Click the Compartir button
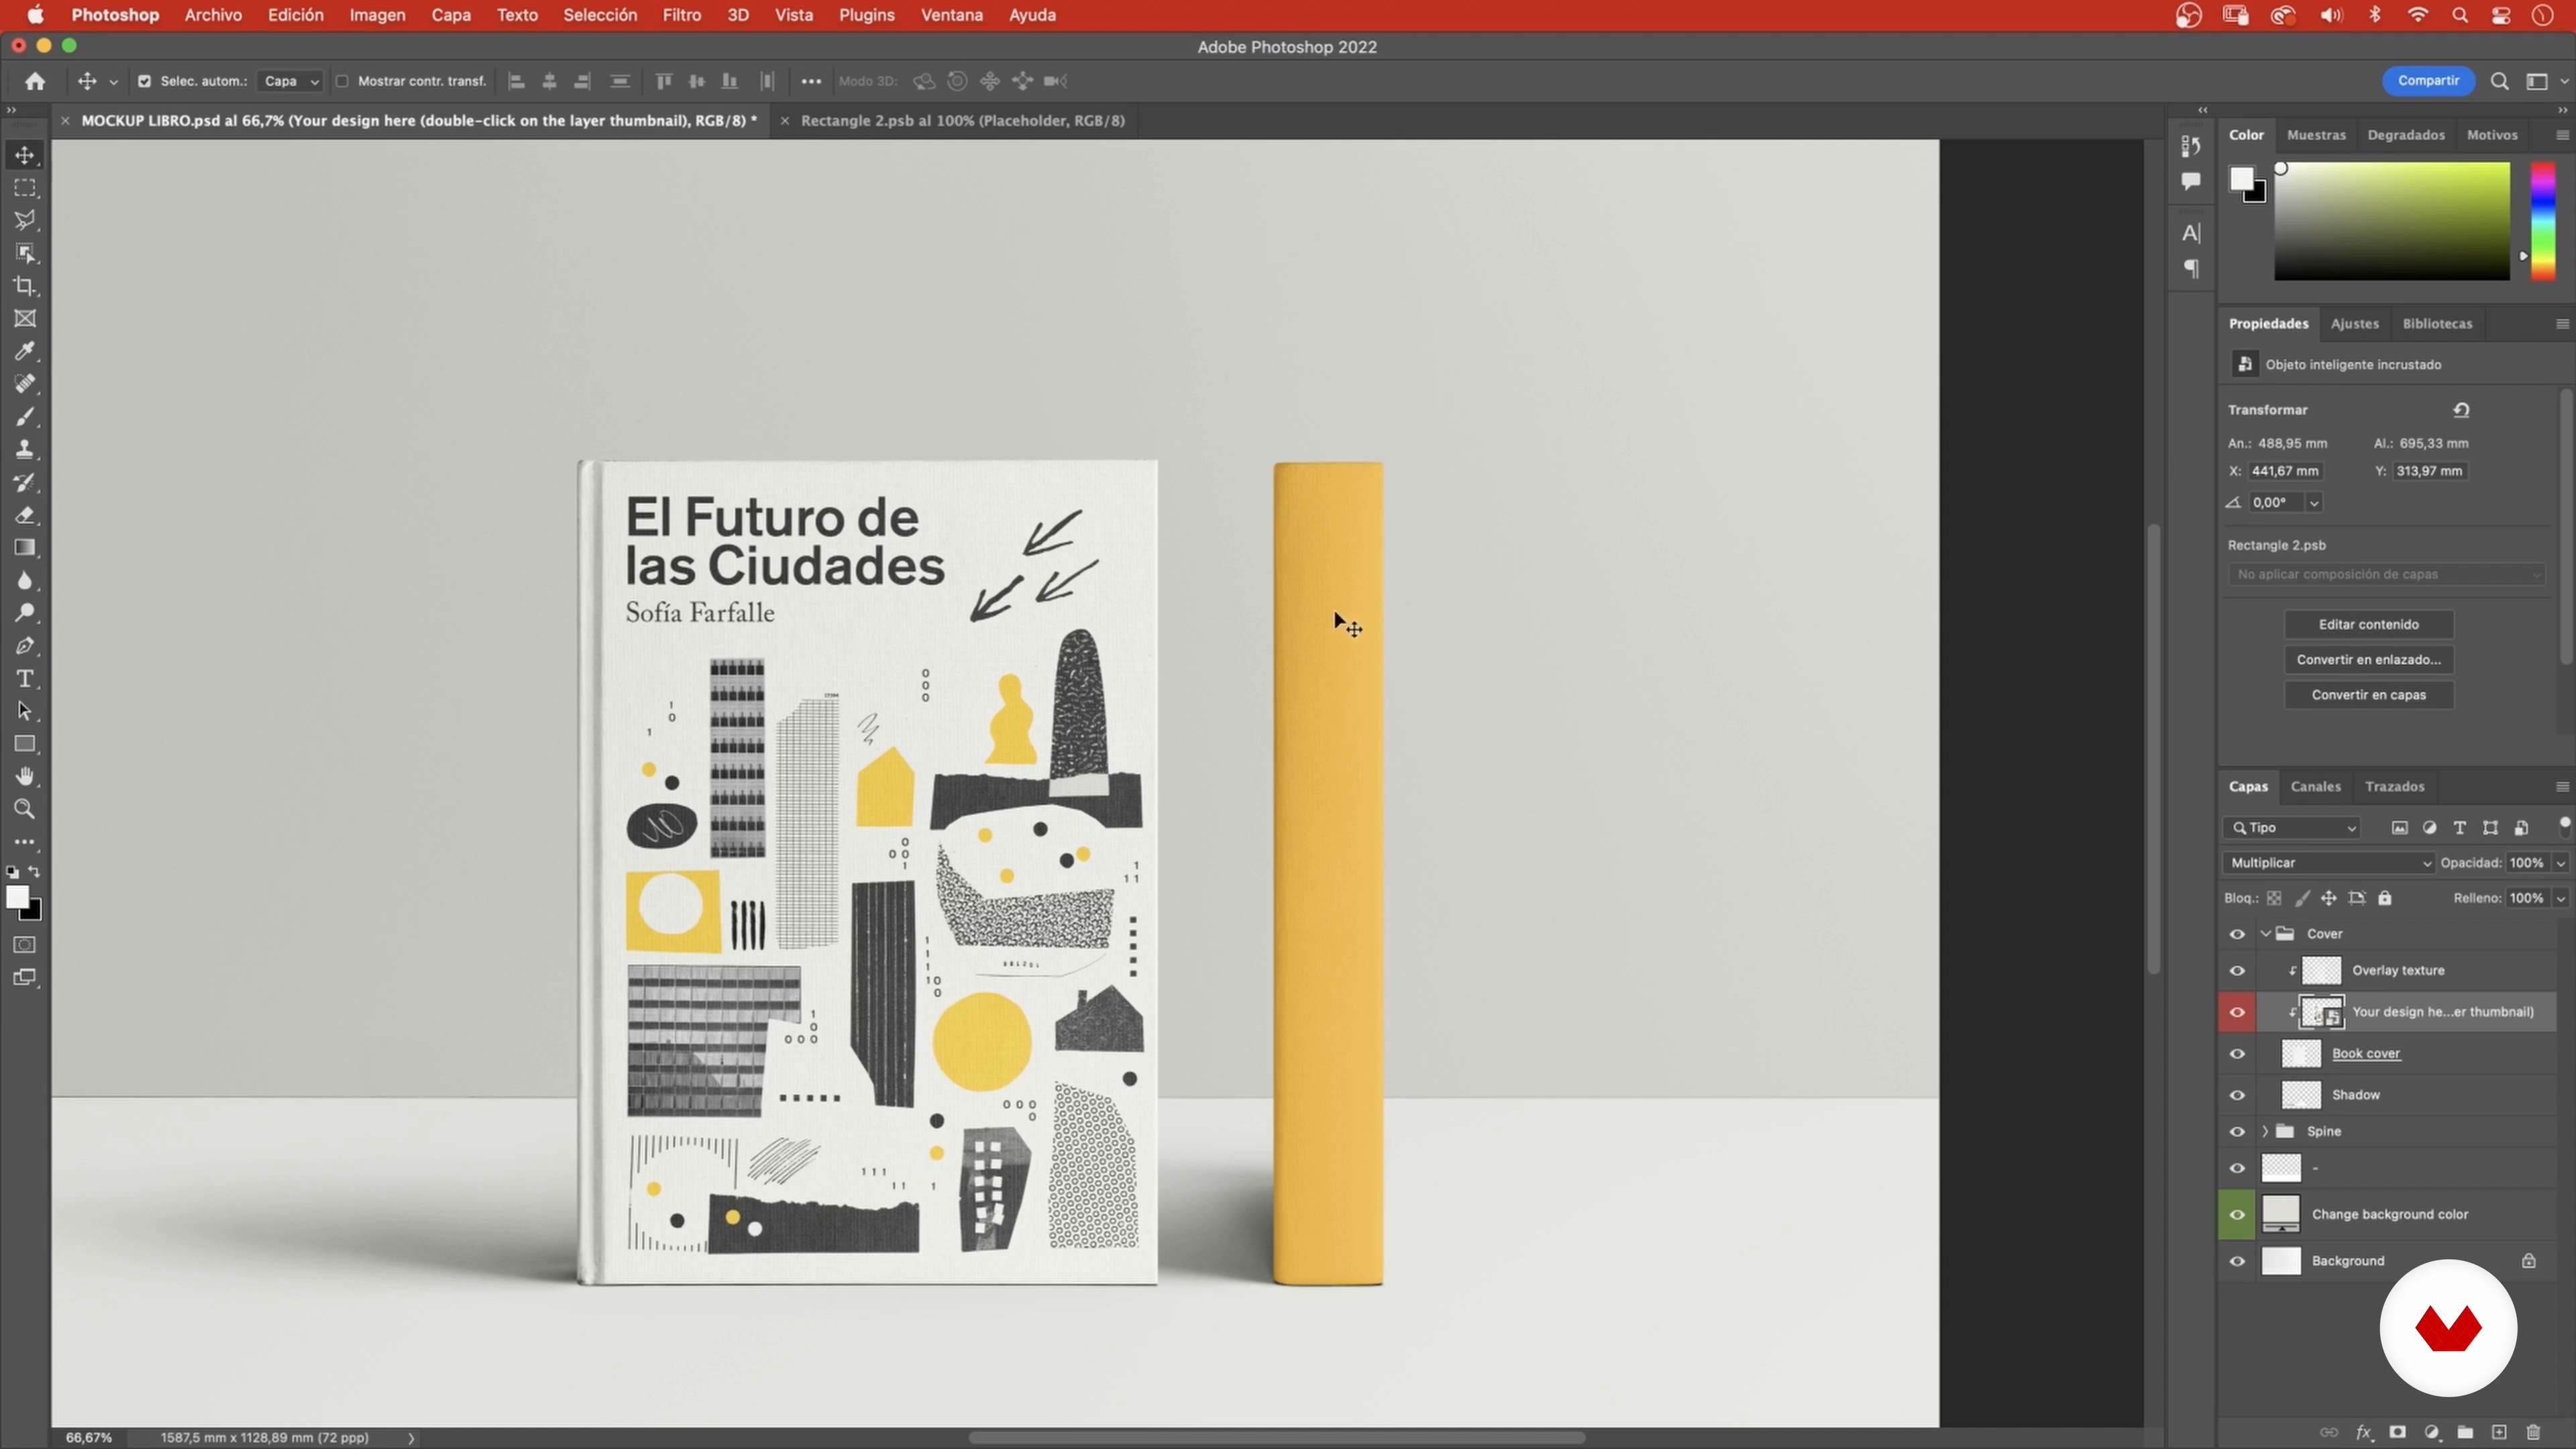 (x=2428, y=81)
